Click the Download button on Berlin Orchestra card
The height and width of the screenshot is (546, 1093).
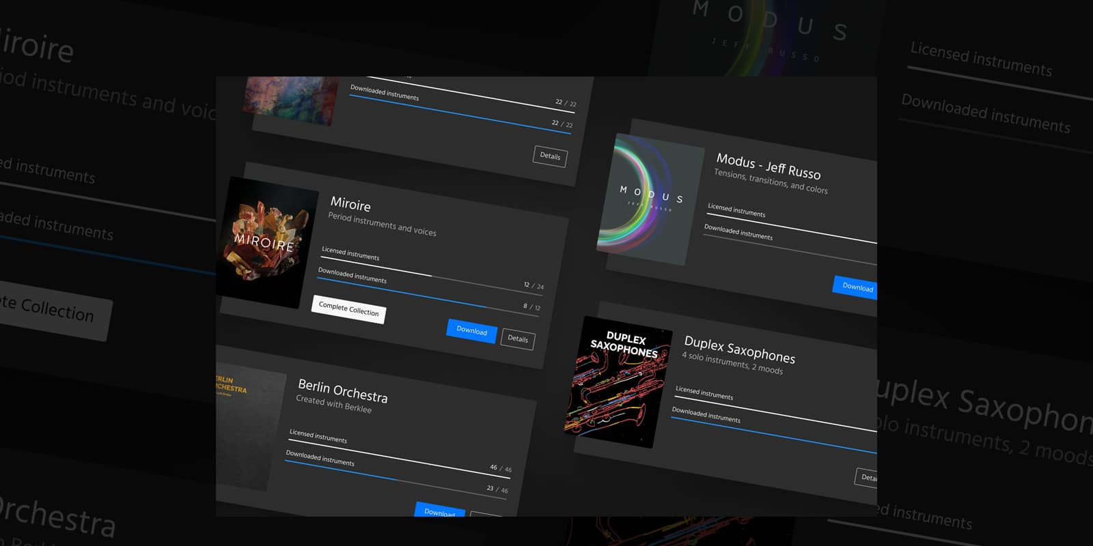(x=439, y=511)
